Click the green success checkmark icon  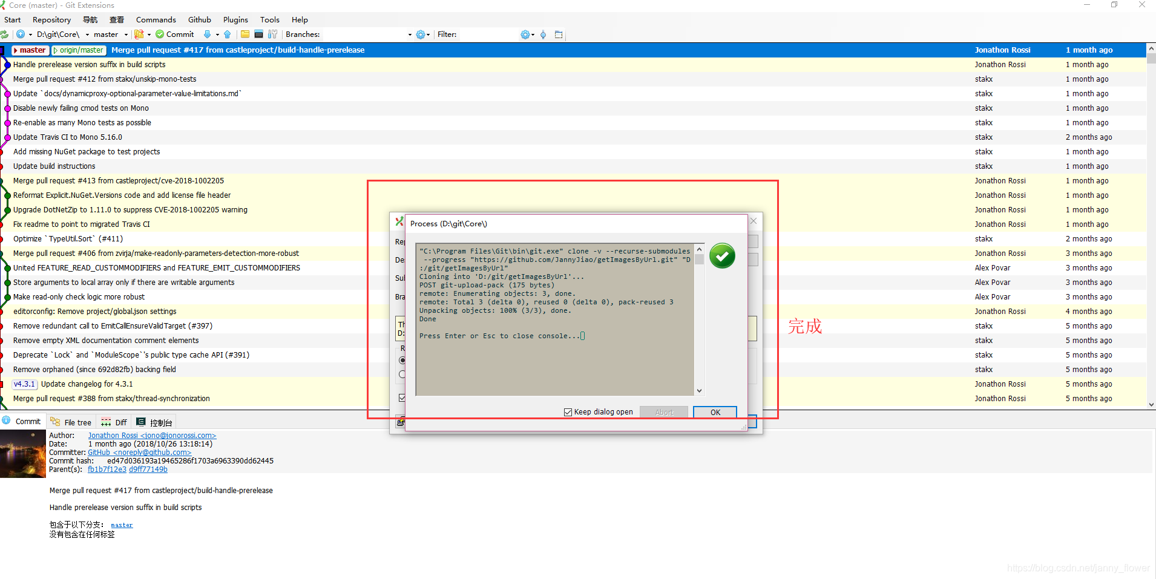pos(722,256)
